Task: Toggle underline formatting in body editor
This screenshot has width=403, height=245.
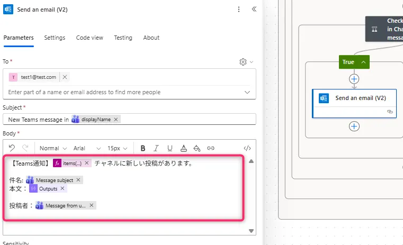Action: pyautogui.click(x=169, y=148)
